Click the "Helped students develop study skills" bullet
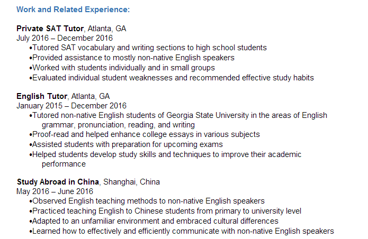This screenshot has width=368, height=239. point(166,154)
